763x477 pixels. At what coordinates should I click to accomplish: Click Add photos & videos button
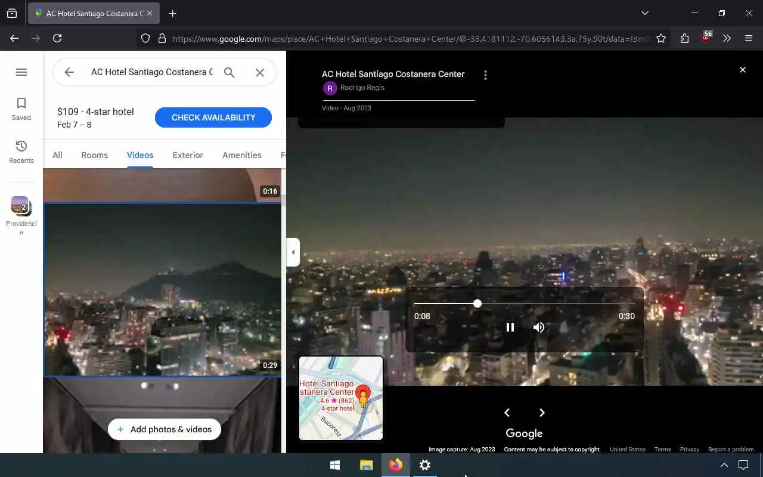165,429
